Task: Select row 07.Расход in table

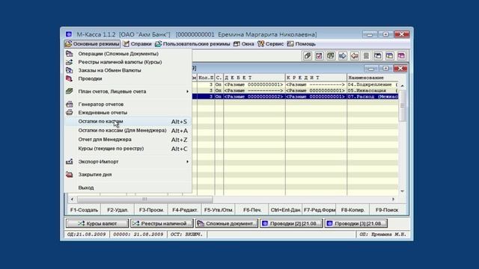Action: (x=295, y=96)
